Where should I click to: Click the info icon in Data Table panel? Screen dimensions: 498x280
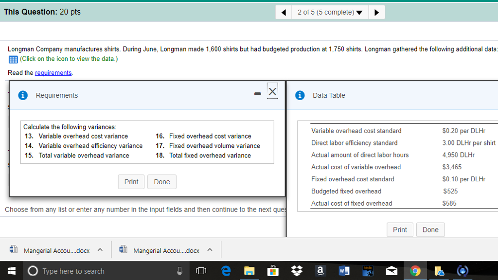[x=300, y=95]
